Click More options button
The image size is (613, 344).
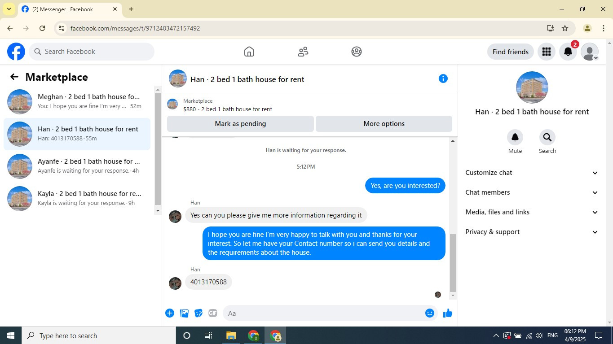click(384, 124)
